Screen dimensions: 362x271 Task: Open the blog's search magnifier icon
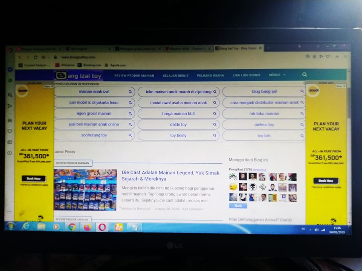point(304,75)
